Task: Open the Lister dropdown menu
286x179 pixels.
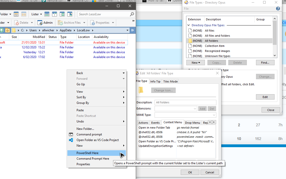Action: [37, 14]
